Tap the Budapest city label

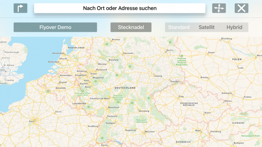click(x=239, y=143)
